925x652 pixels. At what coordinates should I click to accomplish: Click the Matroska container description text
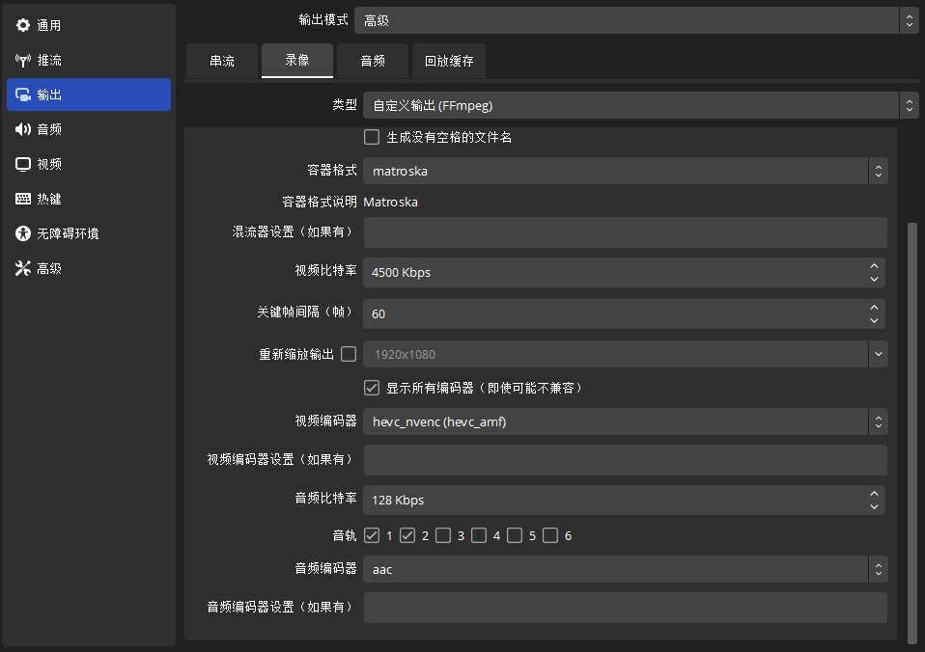click(x=390, y=203)
